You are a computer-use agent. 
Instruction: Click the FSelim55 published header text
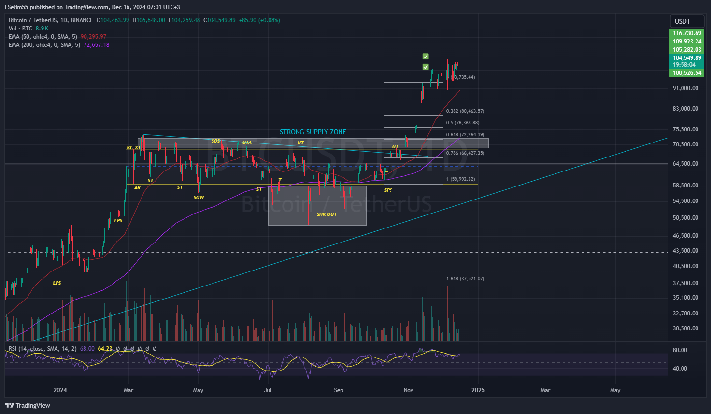point(92,7)
